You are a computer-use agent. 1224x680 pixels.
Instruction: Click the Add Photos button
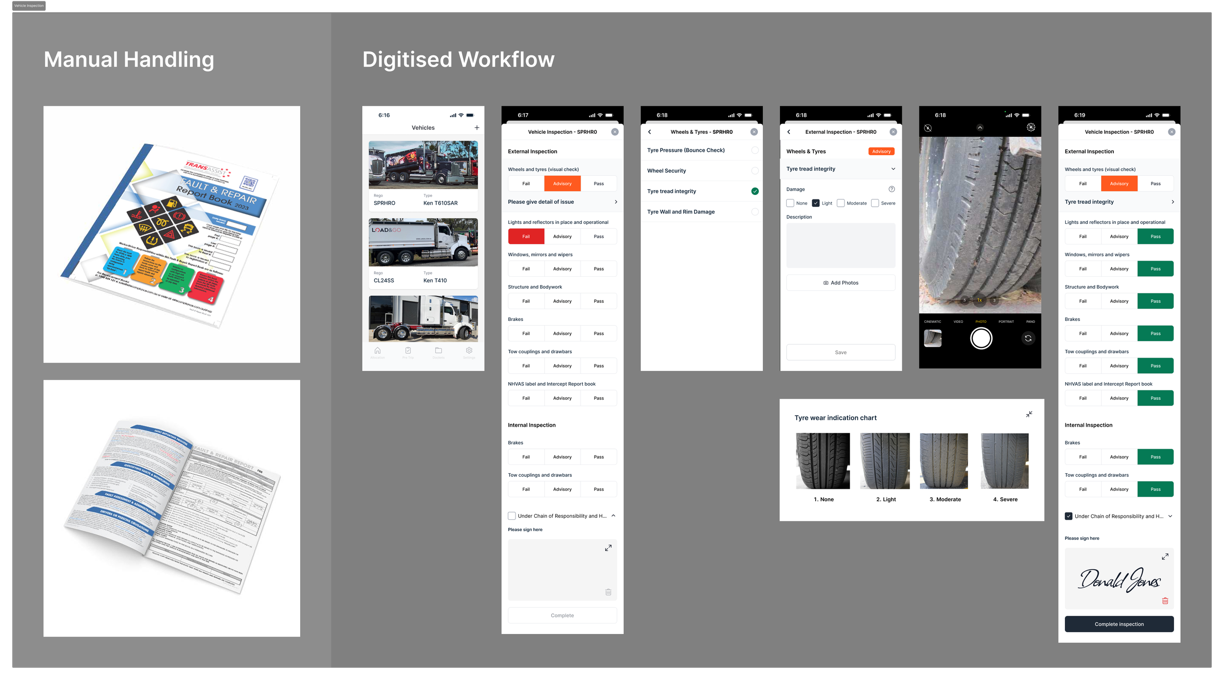841,283
